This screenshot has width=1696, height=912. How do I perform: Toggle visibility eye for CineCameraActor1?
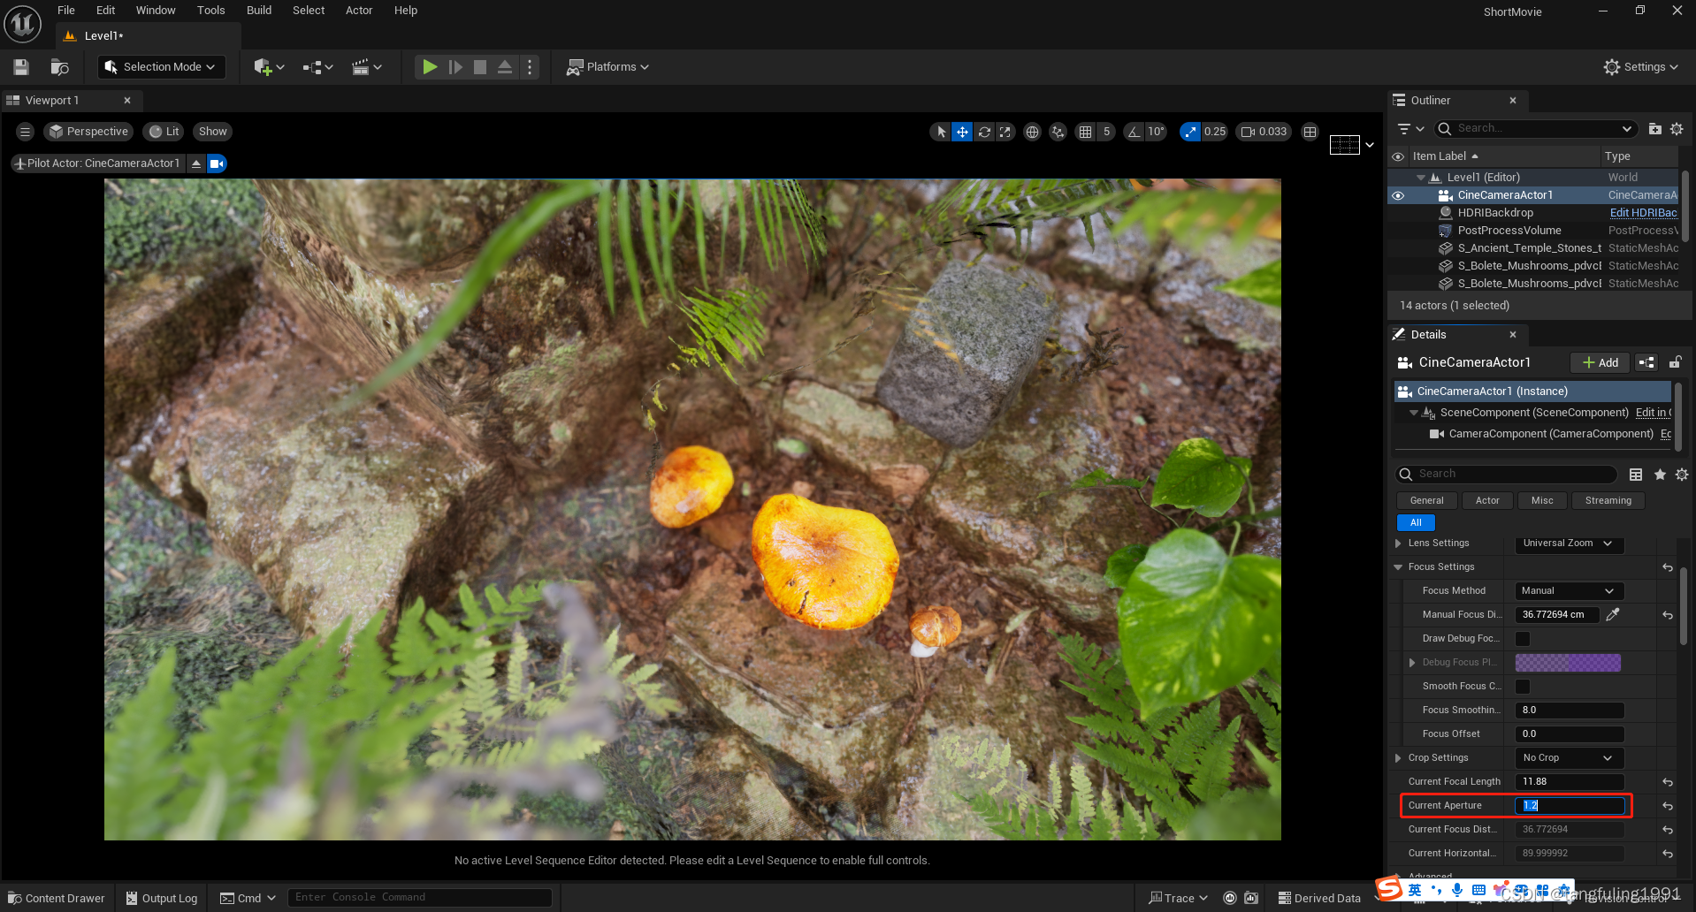click(1398, 195)
